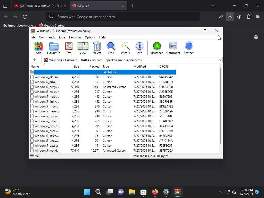Open a new Firefox tab with plus
264x198 pixels.
tap(133, 6)
